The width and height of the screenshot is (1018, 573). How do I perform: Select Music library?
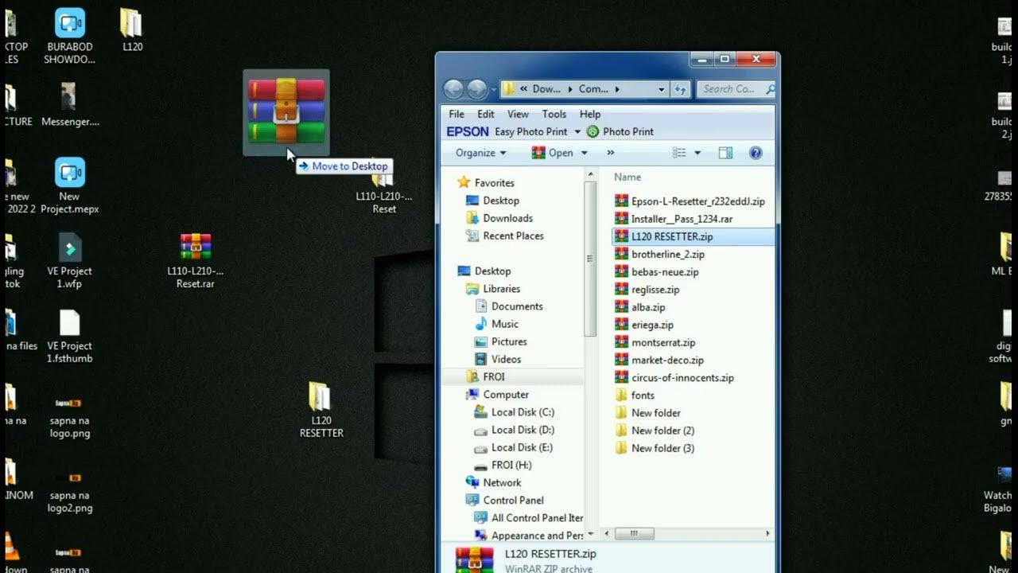coord(505,324)
